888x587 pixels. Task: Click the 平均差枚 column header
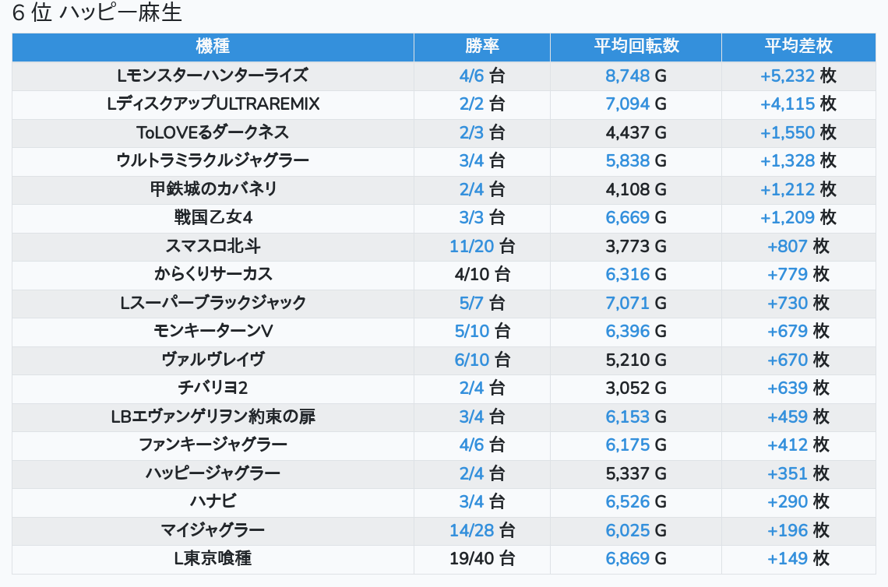tap(798, 47)
